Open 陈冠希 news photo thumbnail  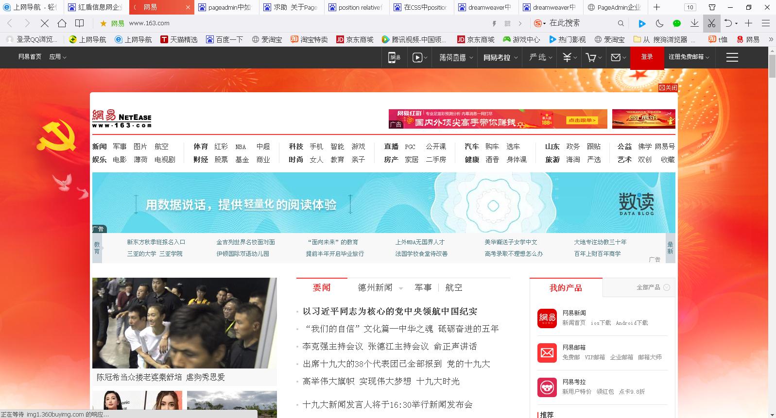click(x=184, y=323)
